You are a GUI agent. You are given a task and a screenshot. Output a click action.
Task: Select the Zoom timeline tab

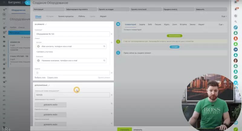pyautogui.click(x=175, y=25)
